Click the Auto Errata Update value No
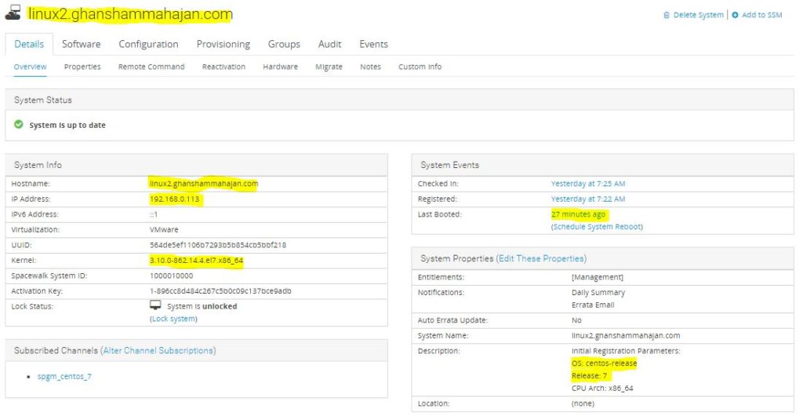This screenshot has width=803, height=420. click(576, 320)
